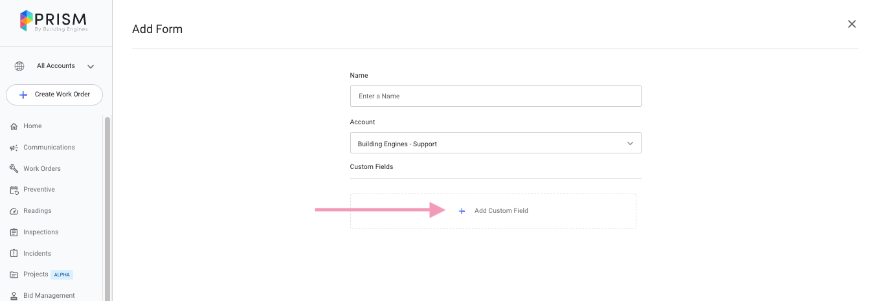Click the Add Custom Field button
The image size is (874, 301).
493,211
